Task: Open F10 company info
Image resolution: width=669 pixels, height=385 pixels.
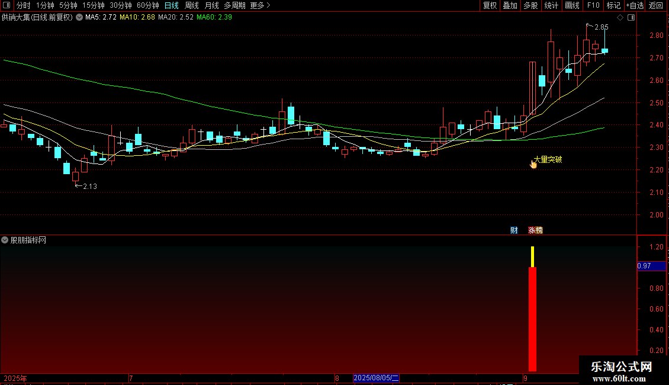Action: (593, 5)
